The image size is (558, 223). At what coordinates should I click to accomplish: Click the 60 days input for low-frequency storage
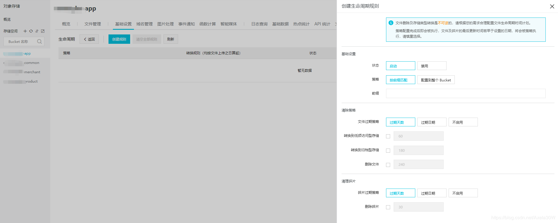point(418,136)
